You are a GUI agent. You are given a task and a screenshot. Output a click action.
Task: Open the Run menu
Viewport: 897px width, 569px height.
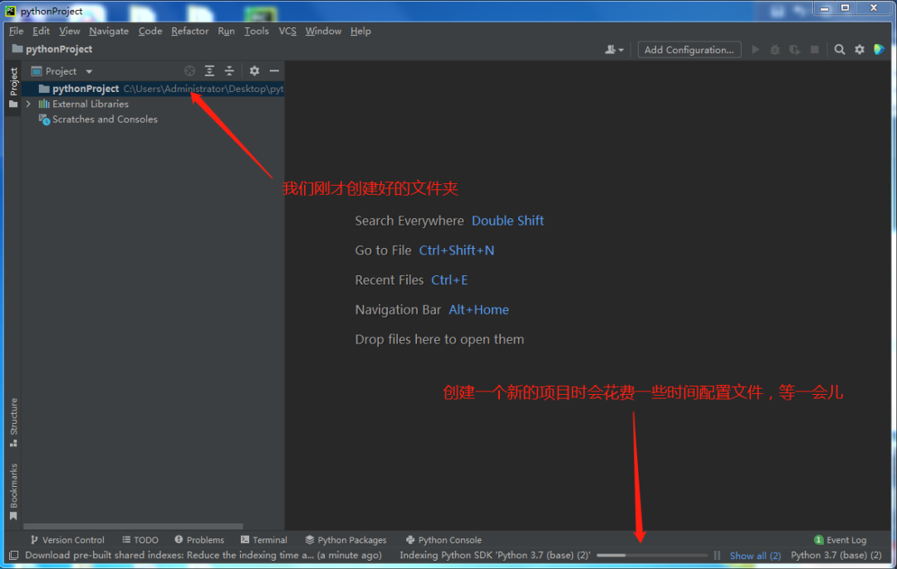[226, 31]
